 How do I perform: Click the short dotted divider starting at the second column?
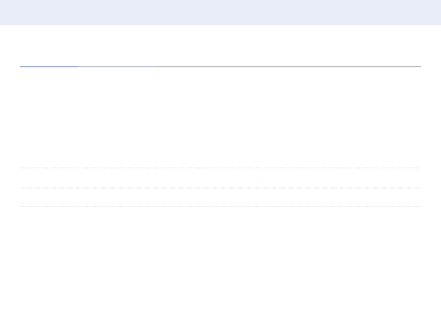coord(249,178)
